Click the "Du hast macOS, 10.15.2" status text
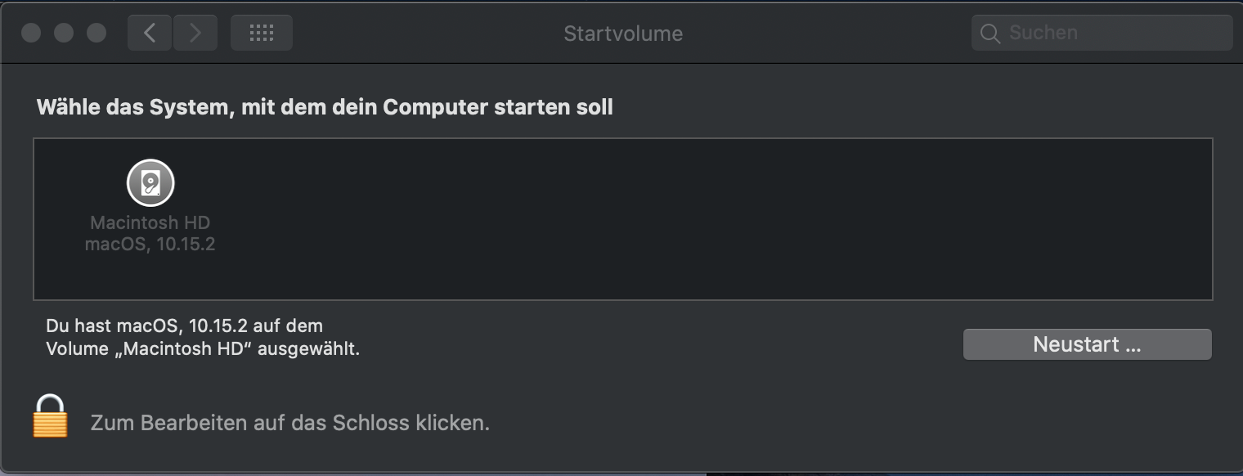This screenshot has height=476, width=1243. 184,326
